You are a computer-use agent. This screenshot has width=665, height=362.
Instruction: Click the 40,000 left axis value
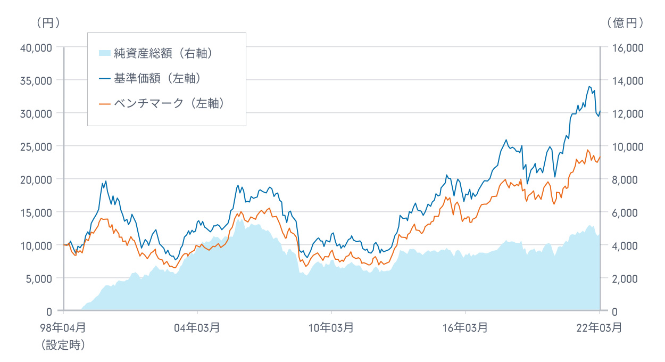point(35,48)
